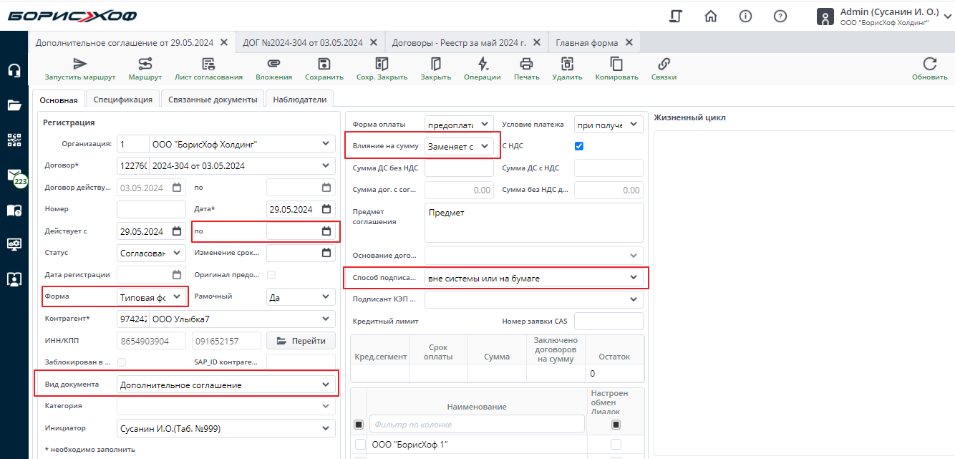Click the Перейти button
Viewport: 955px width, 459px height.
coord(300,341)
